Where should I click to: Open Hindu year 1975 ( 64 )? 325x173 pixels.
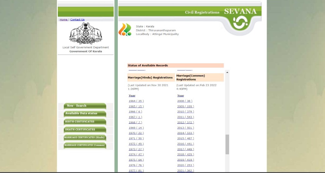coord(136,160)
